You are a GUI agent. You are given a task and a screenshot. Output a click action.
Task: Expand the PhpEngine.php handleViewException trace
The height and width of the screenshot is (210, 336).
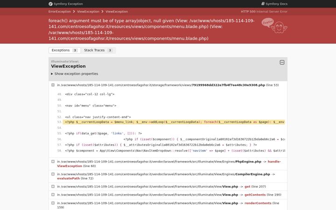pos(53,161)
